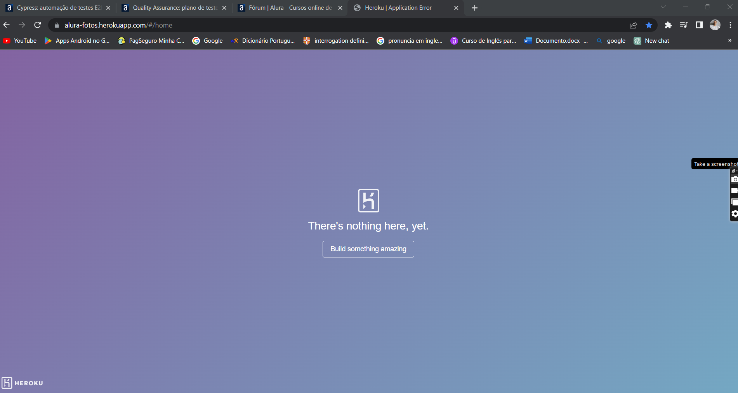
Task: Click the screens icon above the gear in side widget
Action: tap(735, 202)
